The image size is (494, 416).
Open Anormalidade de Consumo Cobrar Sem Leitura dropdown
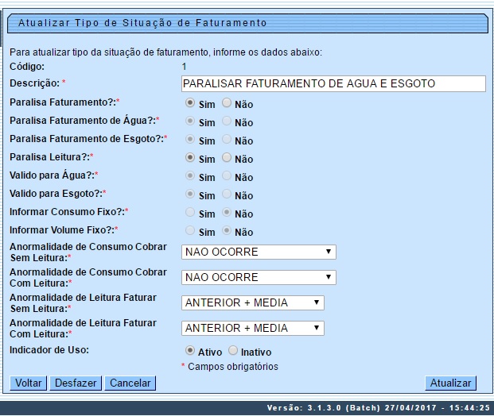[x=259, y=252]
